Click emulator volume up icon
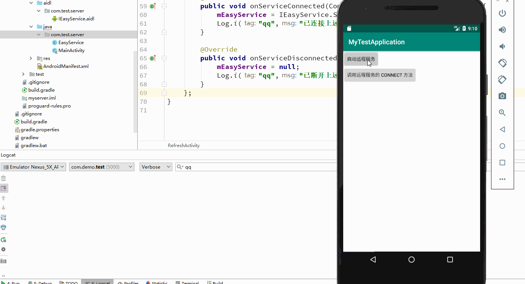525x284 pixels. [502, 30]
